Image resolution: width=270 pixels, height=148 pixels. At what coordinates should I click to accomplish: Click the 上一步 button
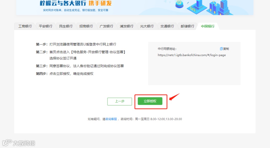pos(120,101)
